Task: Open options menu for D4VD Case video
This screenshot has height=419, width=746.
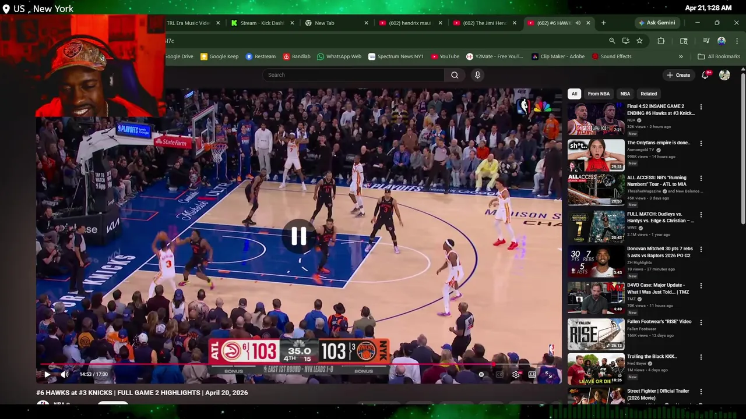Action: click(701, 286)
